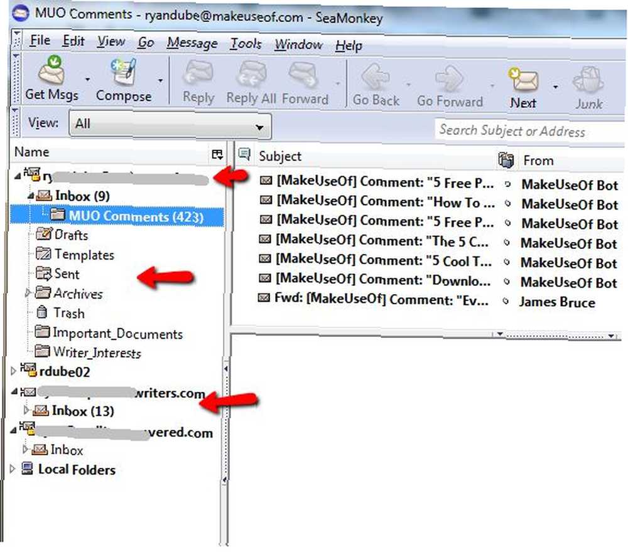The height and width of the screenshot is (555, 628).
Task: Toggle read dot for 'How To ...' message
Action: pyautogui.click(x=508, y=204)
